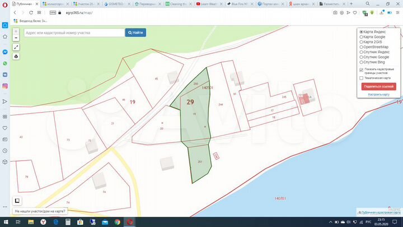403x227 pixels.
Task: Enable the Тематическая карта checkbox
Action: pyautogui.click(x=362, y=78)
